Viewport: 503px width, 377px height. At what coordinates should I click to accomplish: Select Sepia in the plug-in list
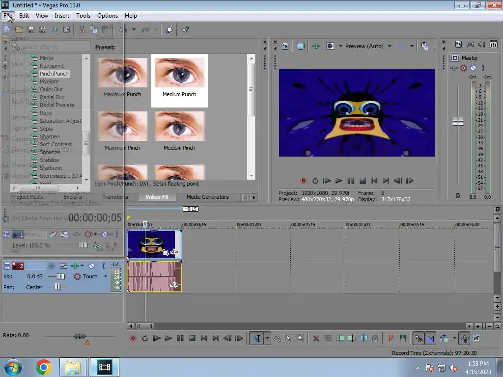46,129
